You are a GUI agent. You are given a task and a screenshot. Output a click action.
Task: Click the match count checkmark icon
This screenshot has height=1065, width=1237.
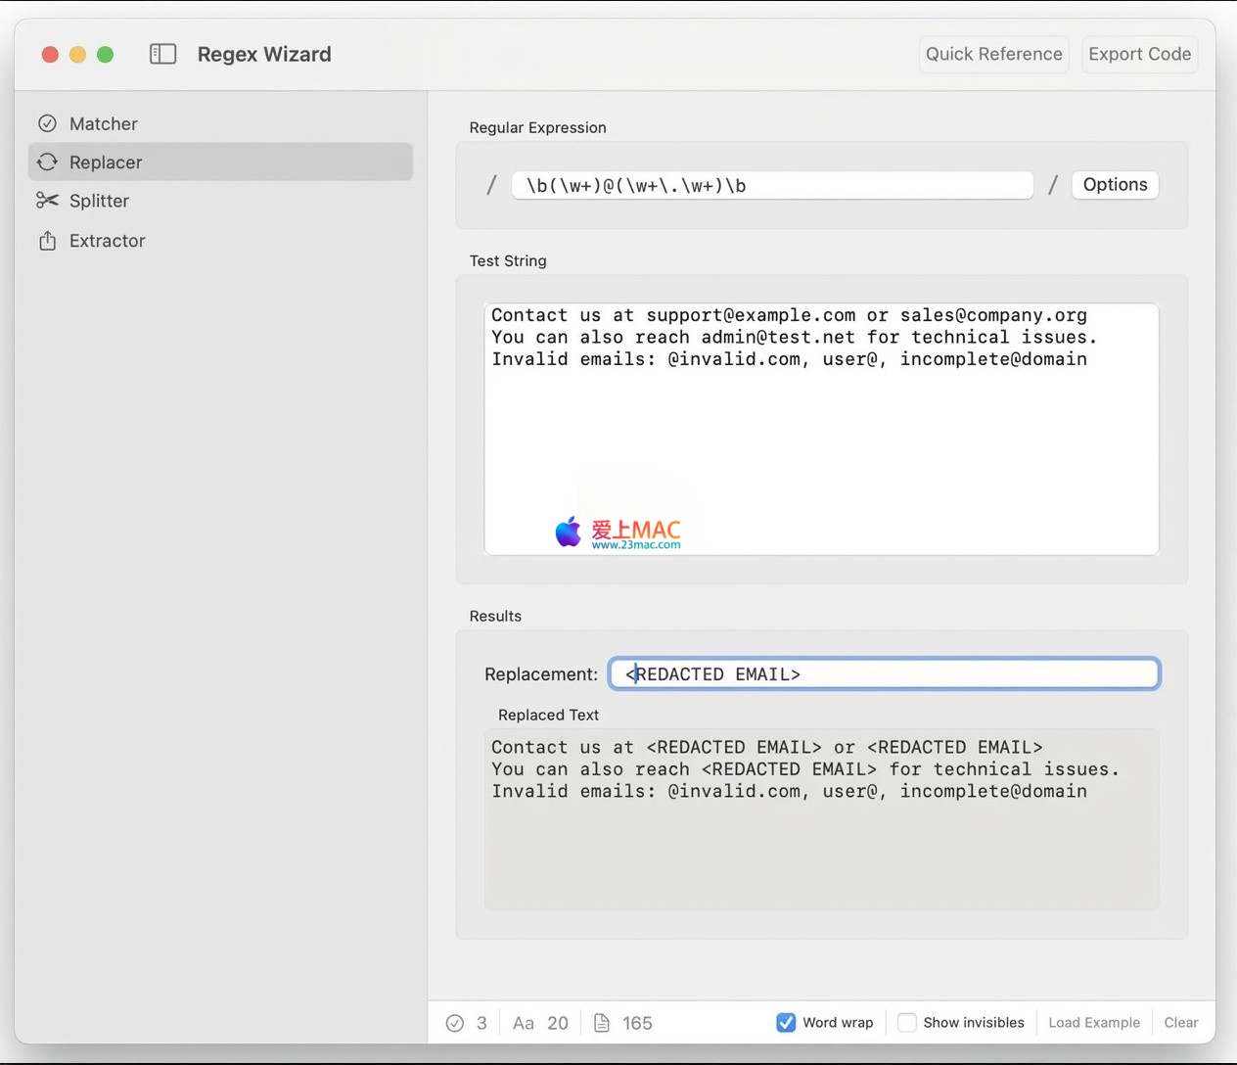tap(455, 1023)
